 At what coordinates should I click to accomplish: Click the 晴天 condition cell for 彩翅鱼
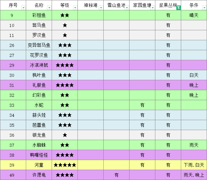tap(194, 15)
